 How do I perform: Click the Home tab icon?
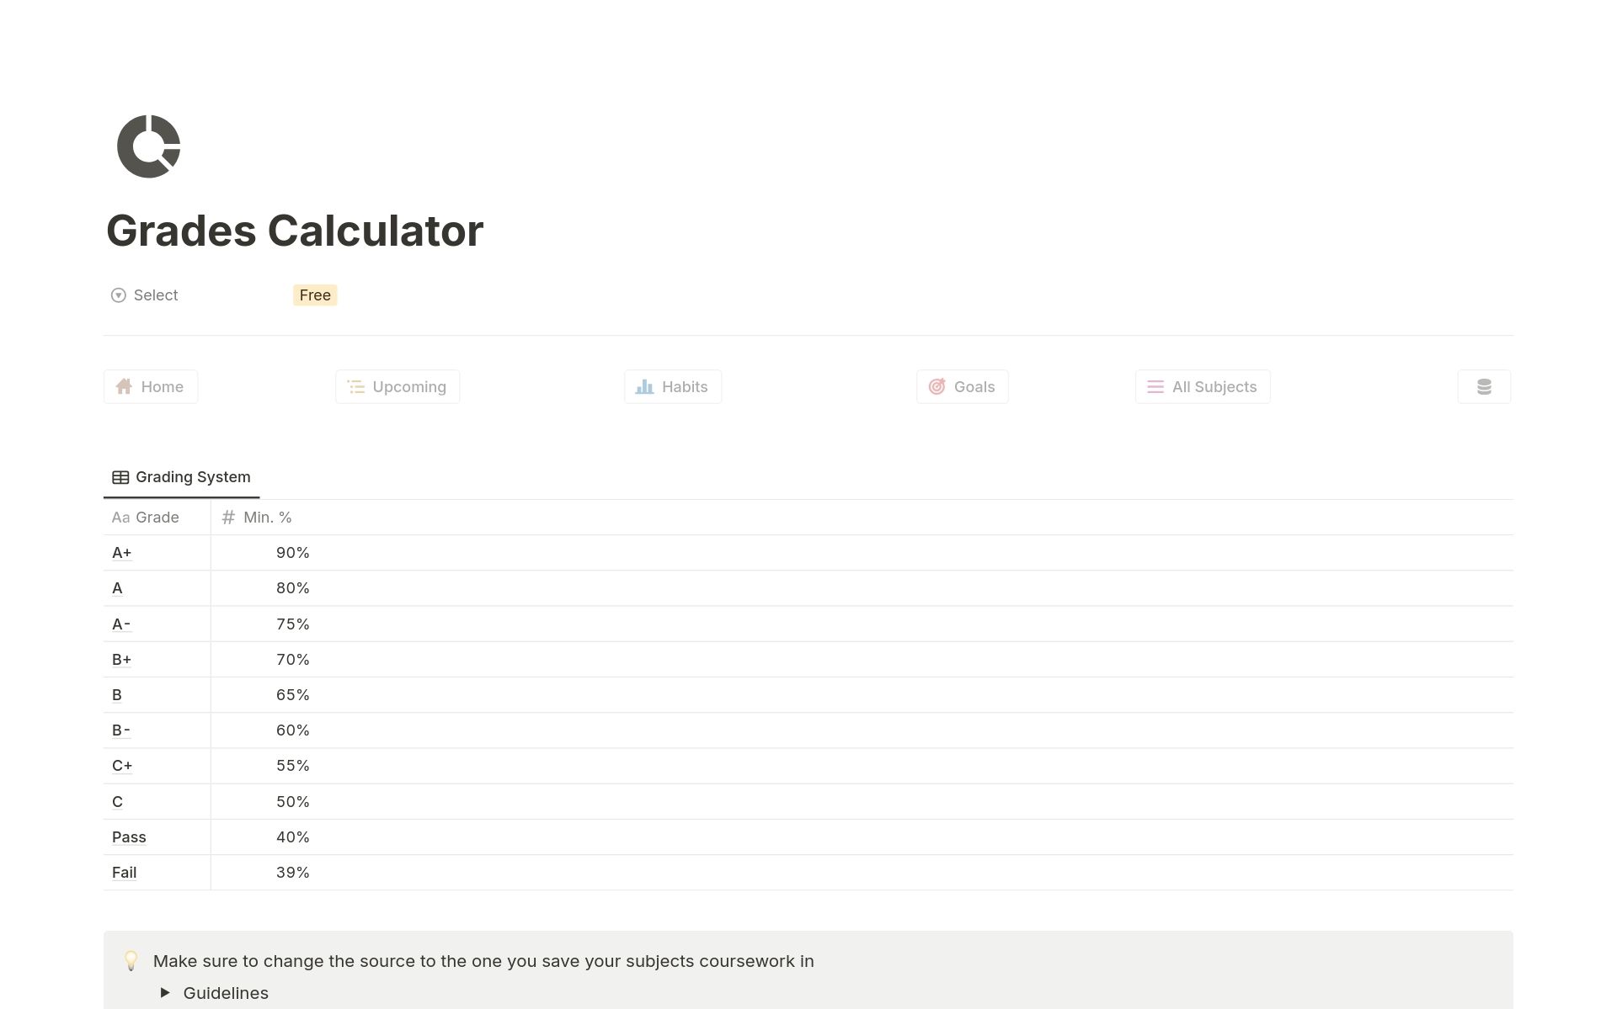(x=123, y=386)
